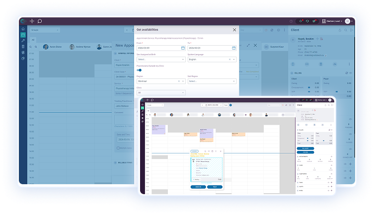374x215 pixels.
Task: Open the From date calendar picker
Action: (183, 48)
